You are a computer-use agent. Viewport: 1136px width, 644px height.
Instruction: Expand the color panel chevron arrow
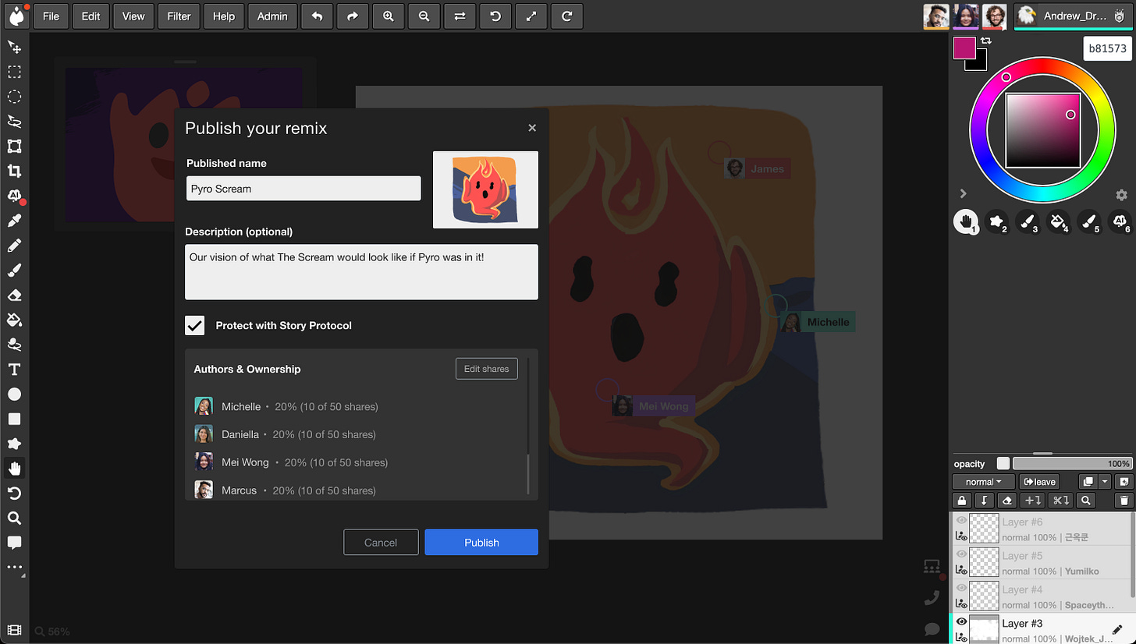[963, 193]
